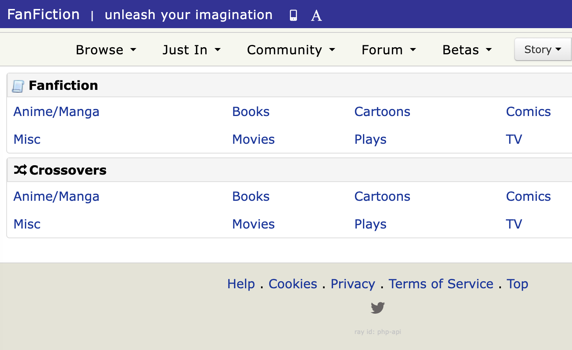
Task: Open the Twitter bird icon link
Action: click(378, 308)
